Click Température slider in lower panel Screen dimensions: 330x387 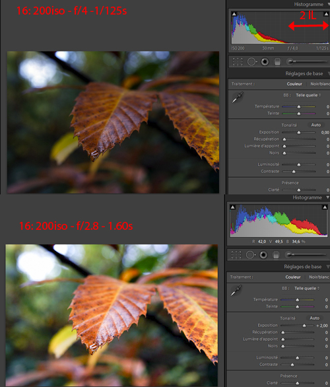[297, 300]
